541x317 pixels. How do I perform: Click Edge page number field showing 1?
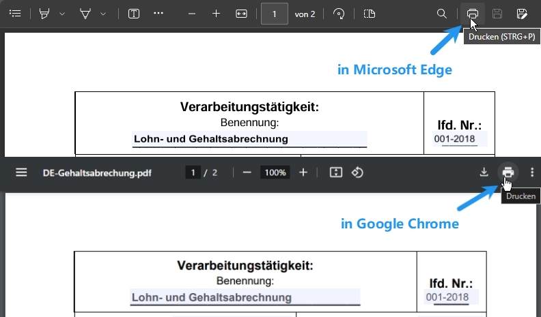(x=275, y=14)
